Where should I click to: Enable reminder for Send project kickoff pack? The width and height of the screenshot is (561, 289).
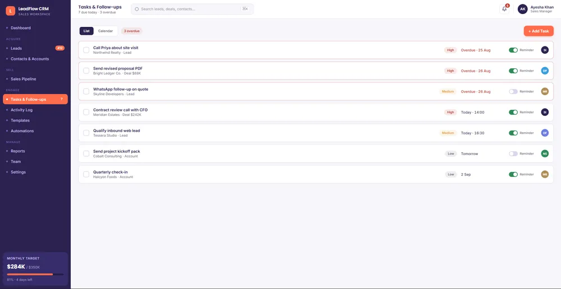tap(513, 153)
